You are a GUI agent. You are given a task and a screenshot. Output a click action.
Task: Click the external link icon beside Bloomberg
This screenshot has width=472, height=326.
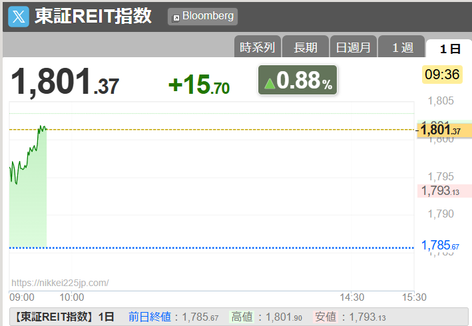click(176, 19)
